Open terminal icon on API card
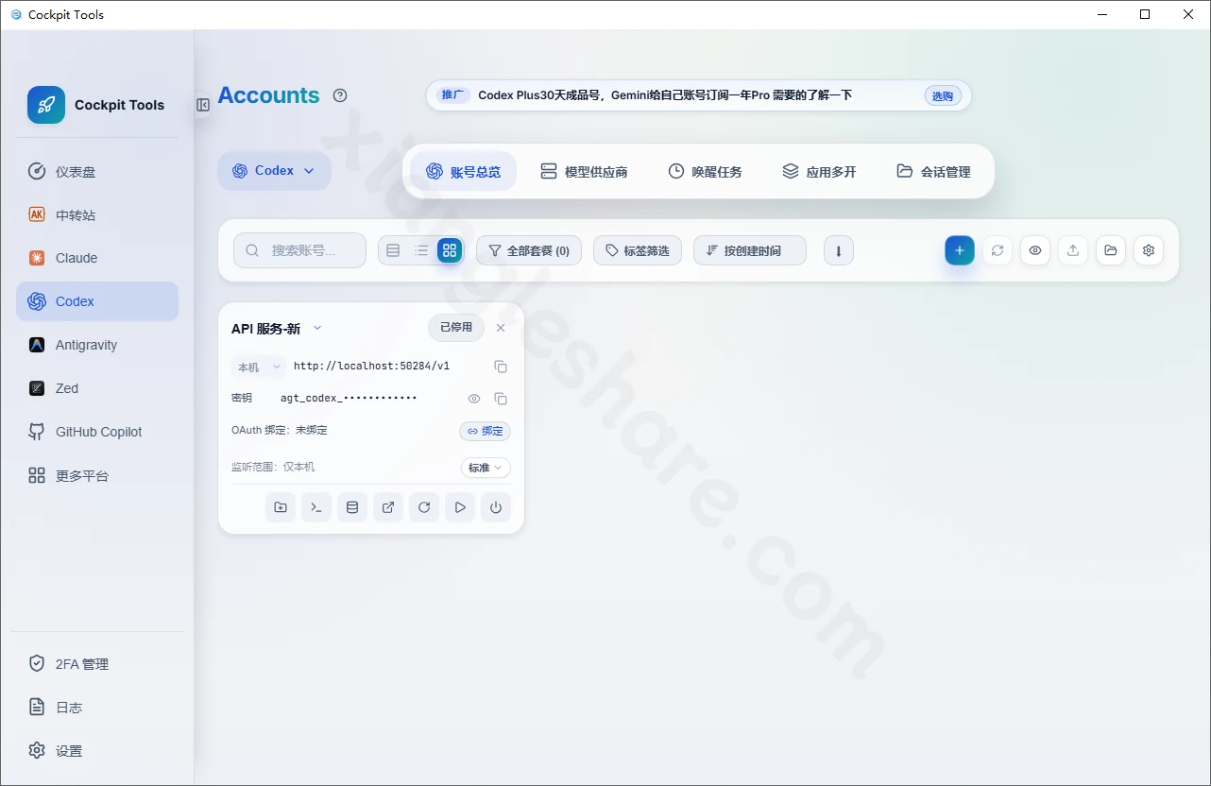The image size is (1211, 786). pyautogui.click(x=316, y=507)
